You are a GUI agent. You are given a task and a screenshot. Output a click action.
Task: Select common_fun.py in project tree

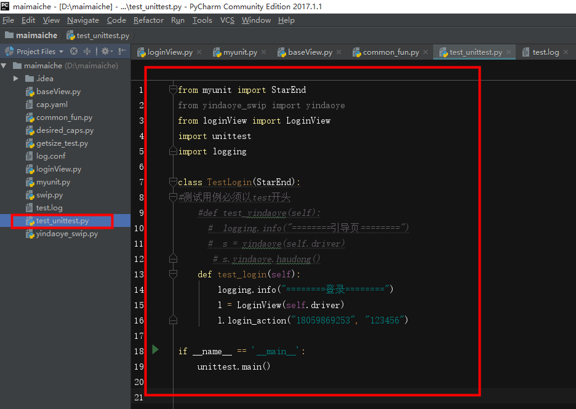tap(64, 117)
